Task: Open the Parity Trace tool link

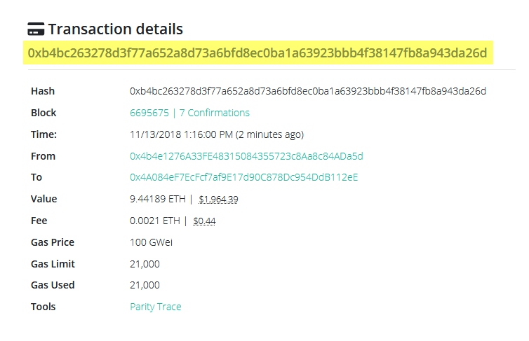Action: click(156, 307)
